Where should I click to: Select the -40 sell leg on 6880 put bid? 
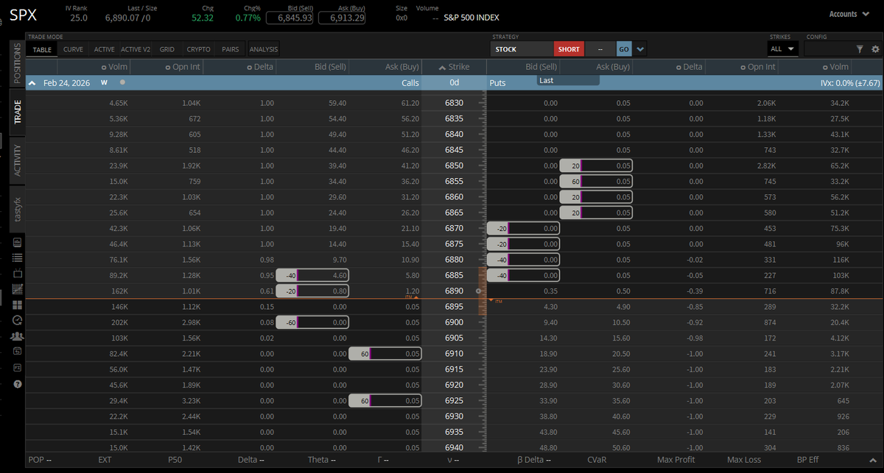coord(524,260)
